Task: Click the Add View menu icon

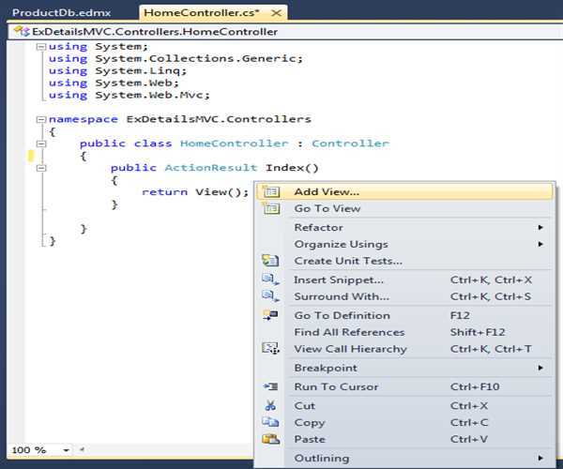Action: (x=271, y=191)
